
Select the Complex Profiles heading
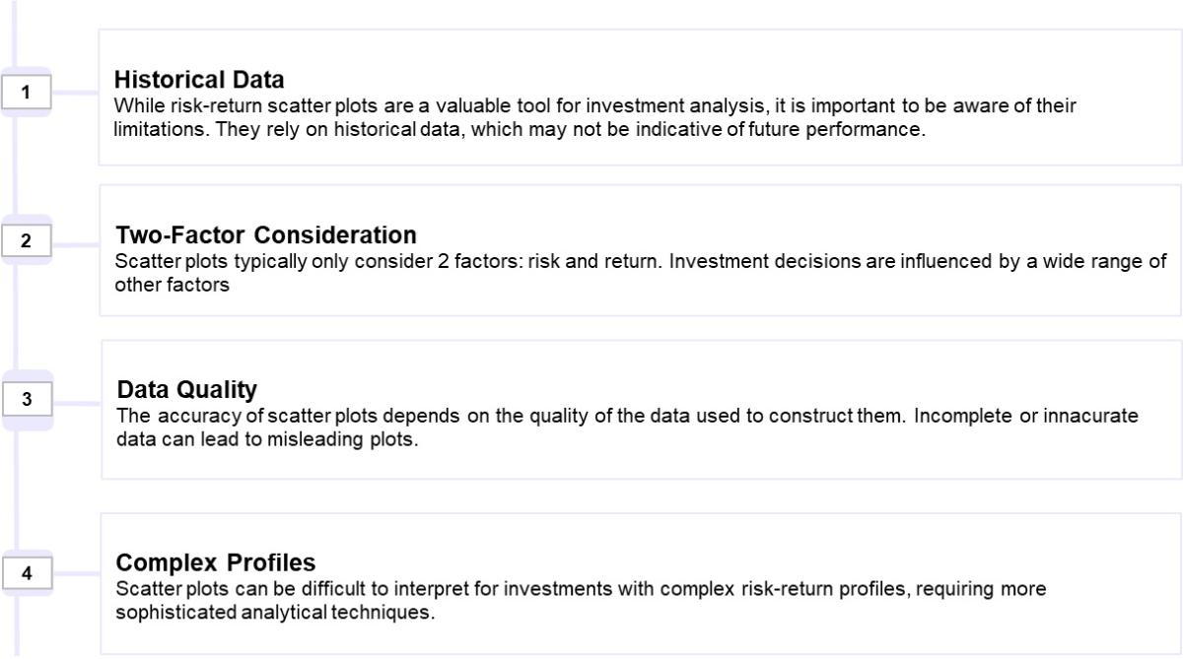[216, 562]
